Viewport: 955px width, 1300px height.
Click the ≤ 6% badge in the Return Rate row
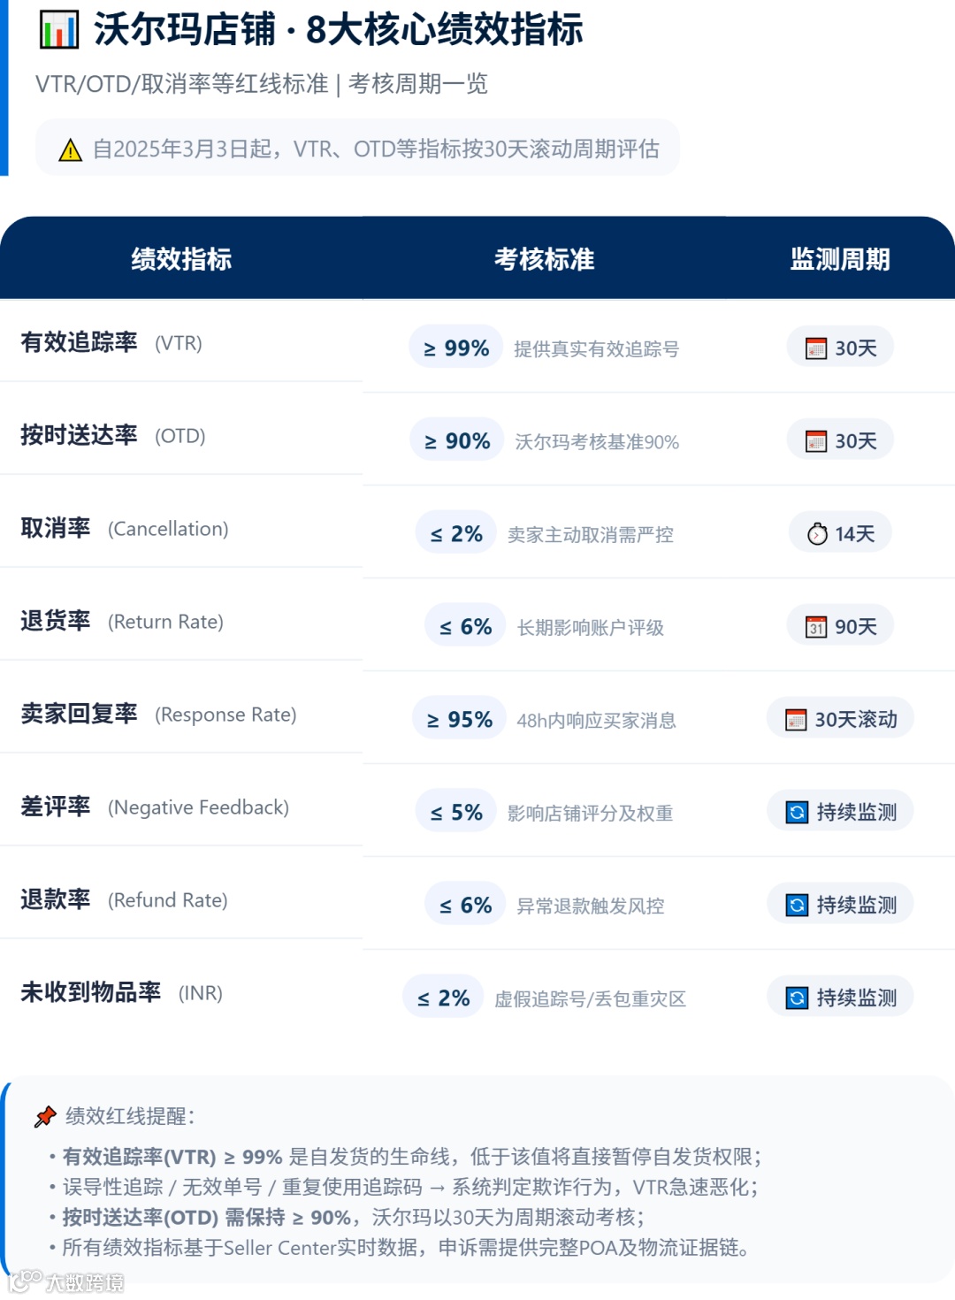pos(465,626)
